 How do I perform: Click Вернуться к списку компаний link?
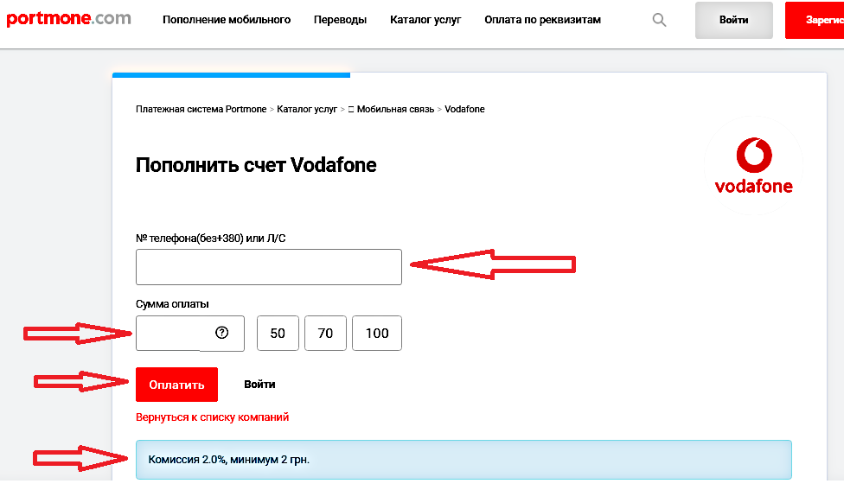[212, 417]
